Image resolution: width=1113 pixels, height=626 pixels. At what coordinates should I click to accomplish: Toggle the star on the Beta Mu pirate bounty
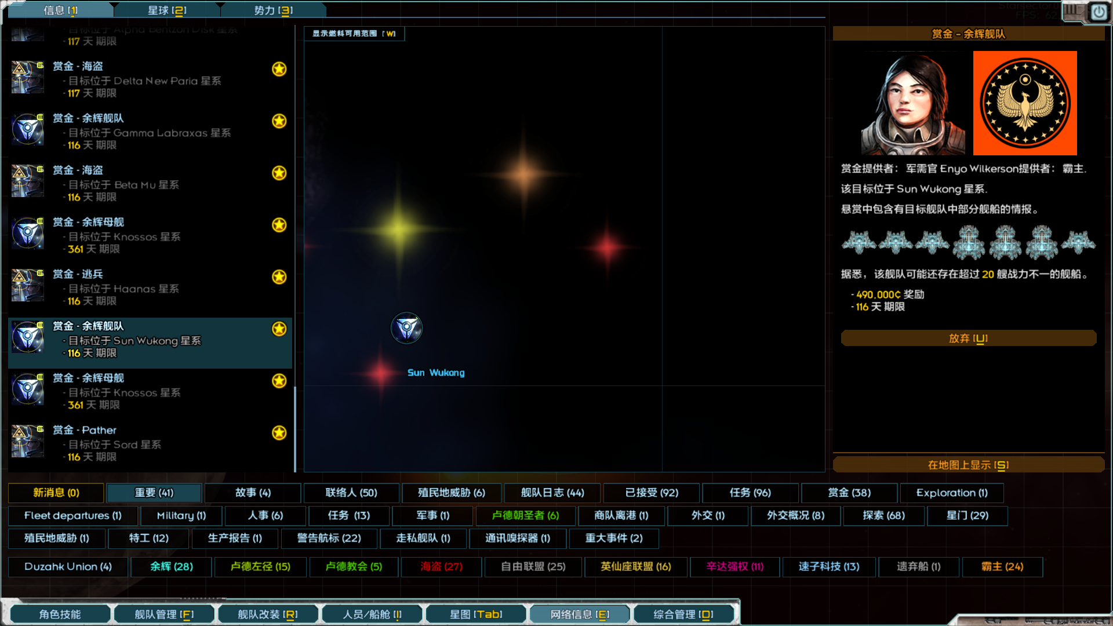(279, 173)
